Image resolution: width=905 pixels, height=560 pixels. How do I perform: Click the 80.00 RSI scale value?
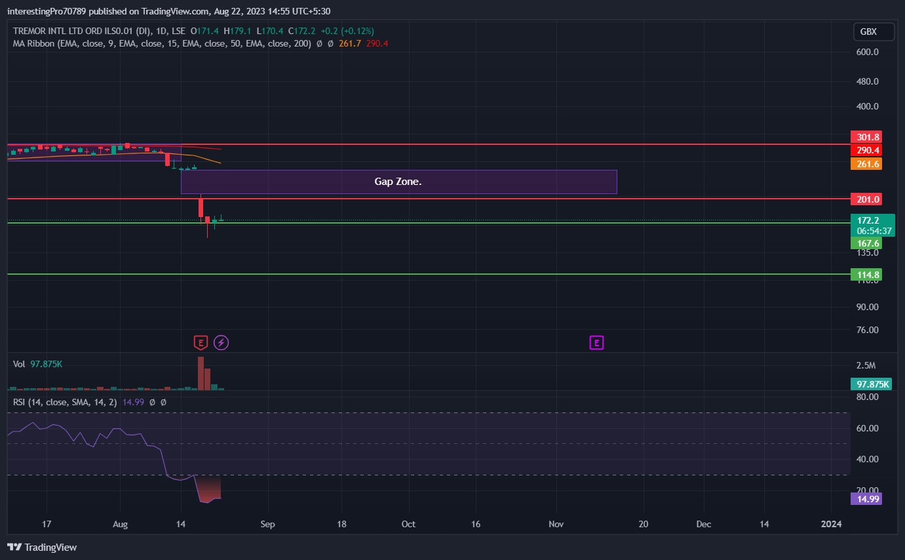click(868, 397)
